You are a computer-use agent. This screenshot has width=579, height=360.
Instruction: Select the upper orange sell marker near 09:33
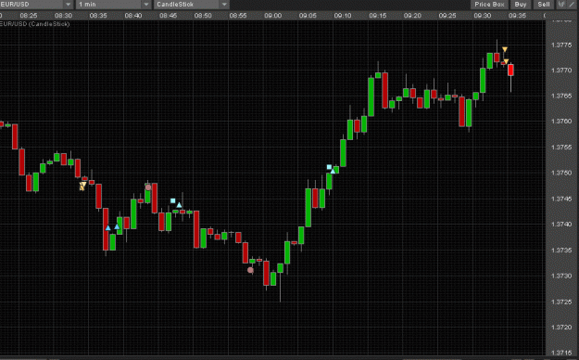point(505,49)
